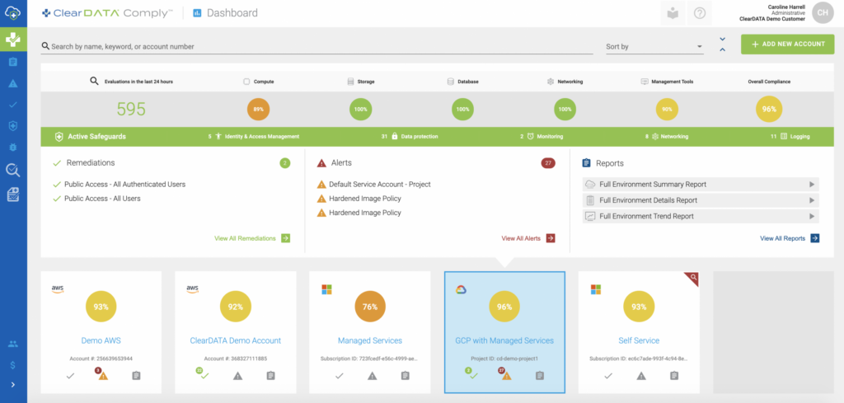
Task: Click View All Alerts link
Action: [x=528, y=238]
